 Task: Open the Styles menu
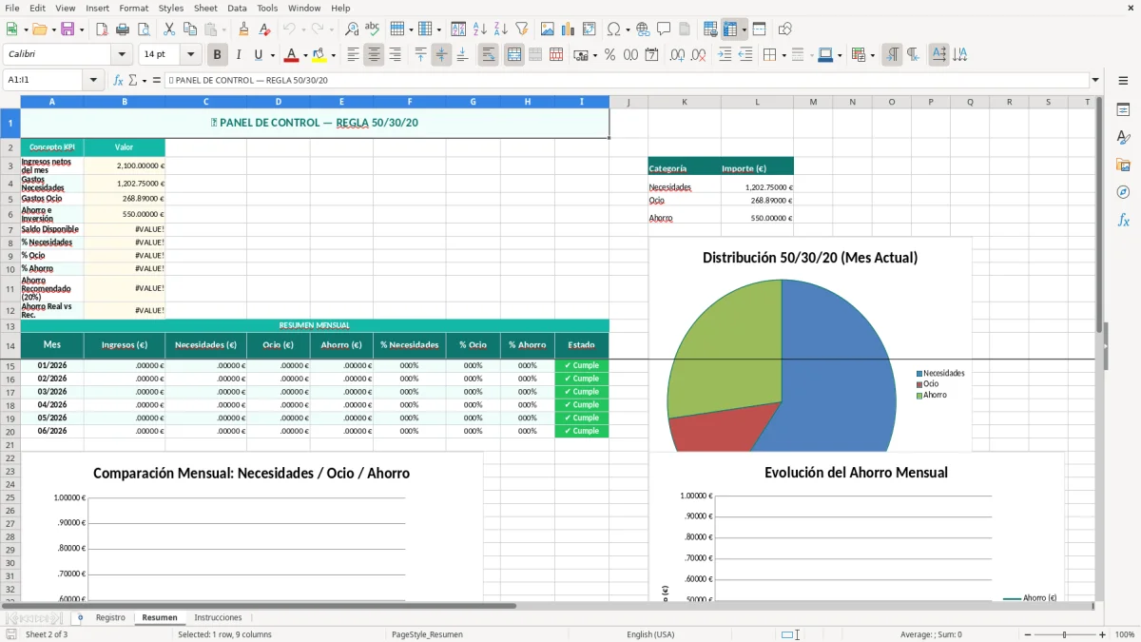pos(171,8)
